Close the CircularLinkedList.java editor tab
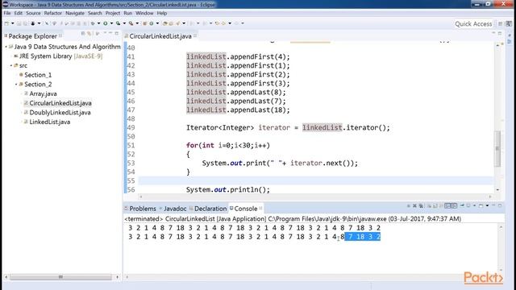516x290 pixels. pos(195,35)
